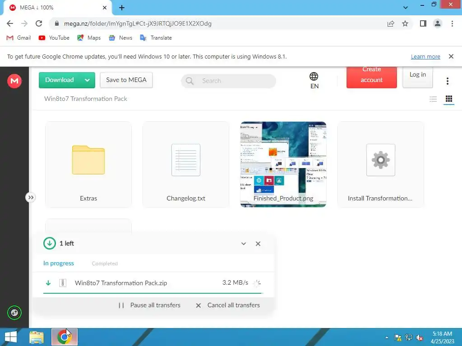Open the Chrome profile avatar
The height and width of the screenshot is (346, 462).
click(438, 23)
